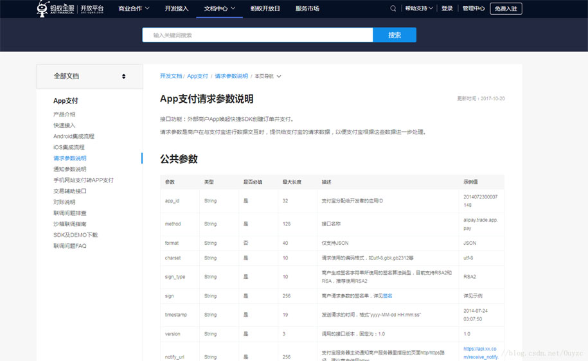Go to 开发接入 in top navigation
Image resolution: width=588 pixels, height=361 pixels.
(x=177, y=8)
